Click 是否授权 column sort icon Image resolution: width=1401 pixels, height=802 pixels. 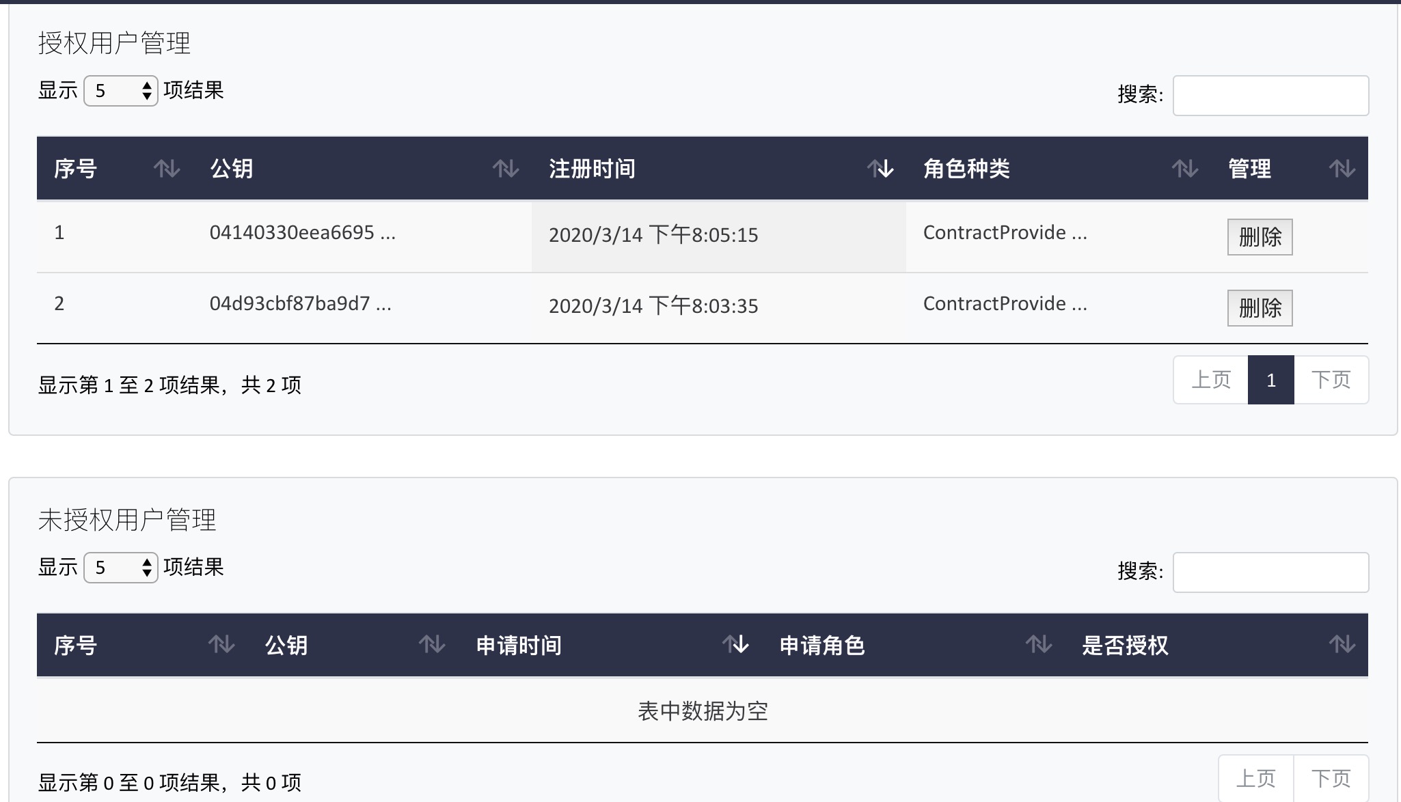coord(1342,644)
